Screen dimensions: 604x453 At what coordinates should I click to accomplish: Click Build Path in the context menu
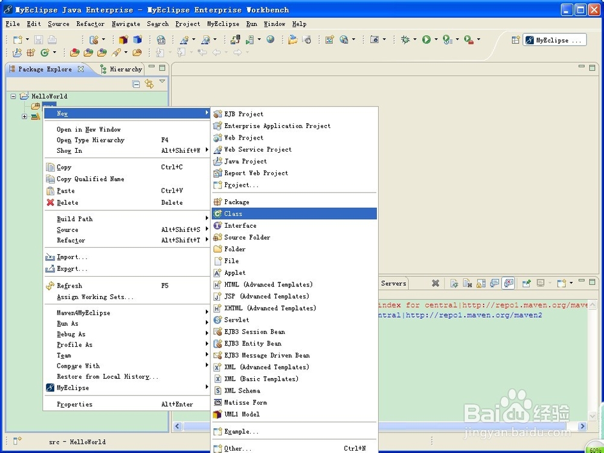coord(127,219)
